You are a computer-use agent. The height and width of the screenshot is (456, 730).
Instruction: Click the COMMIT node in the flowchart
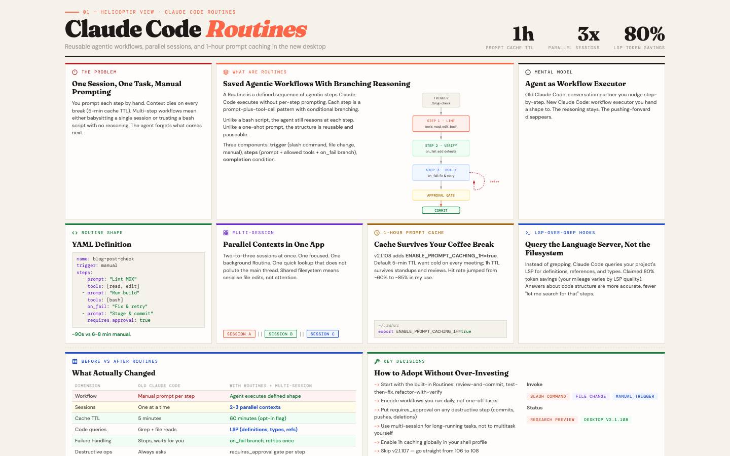click(441, 210)
